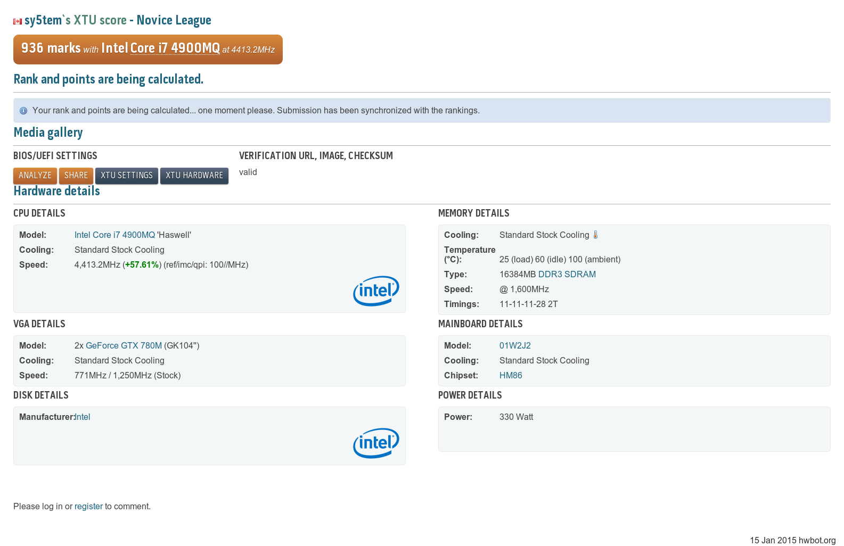Image resolution: width=844 pixels, height=546 pixels.
Task: Open the Intel disk manufacturer link
Action: (83, 417)
